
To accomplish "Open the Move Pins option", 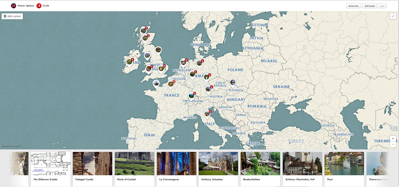I will (x=354, y=6).
